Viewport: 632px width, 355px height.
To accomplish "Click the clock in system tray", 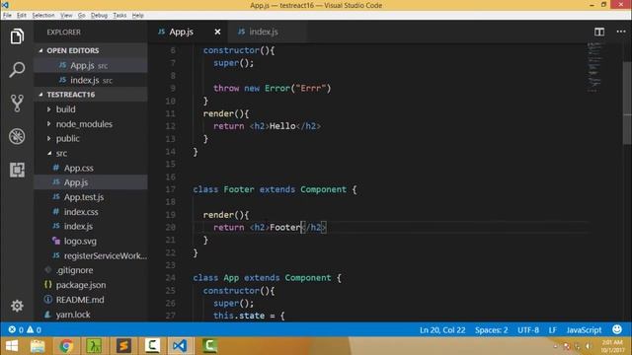I will coord(612,346).
